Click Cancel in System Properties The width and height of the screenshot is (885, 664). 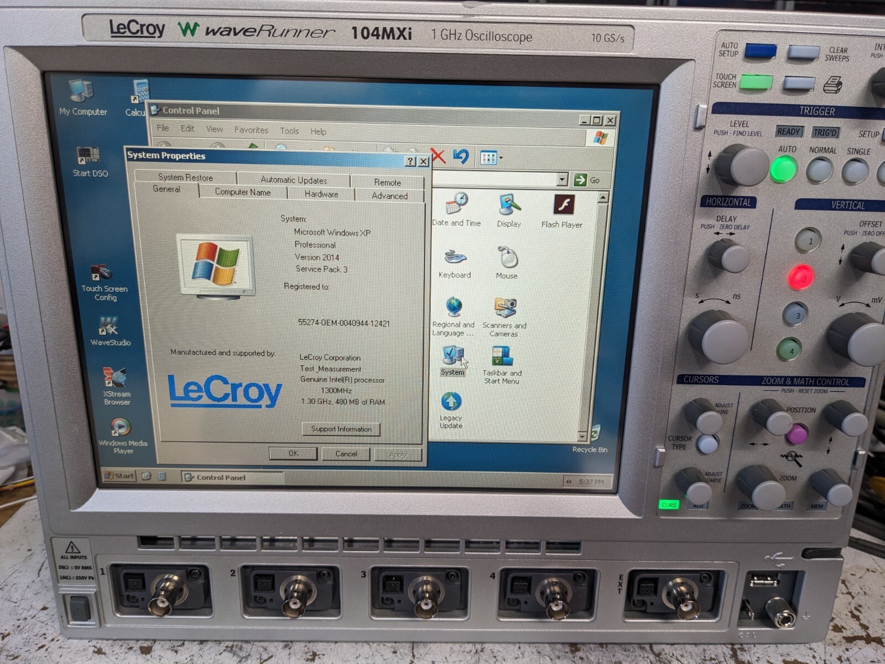pyautogui.click(x=346, y=454)
